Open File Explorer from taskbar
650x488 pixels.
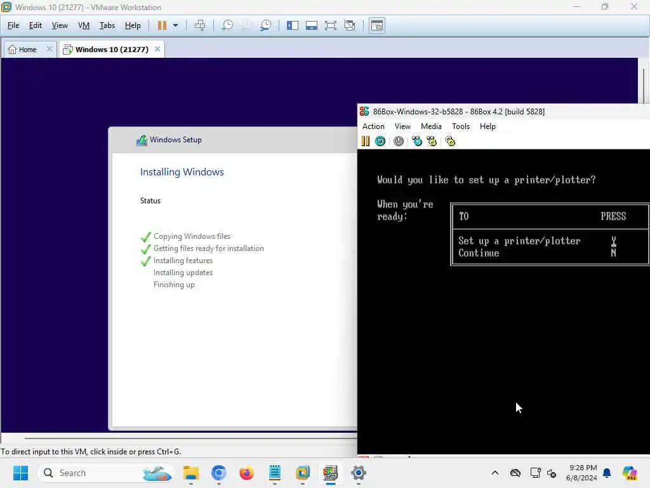(x=191, y=473)
